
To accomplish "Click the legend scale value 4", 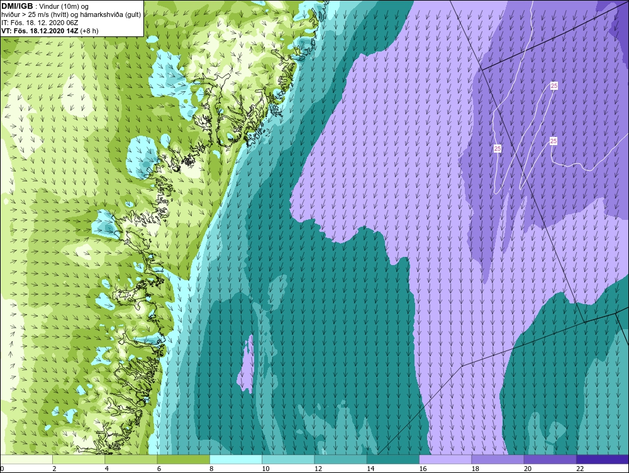I will (x=107, y=469).
